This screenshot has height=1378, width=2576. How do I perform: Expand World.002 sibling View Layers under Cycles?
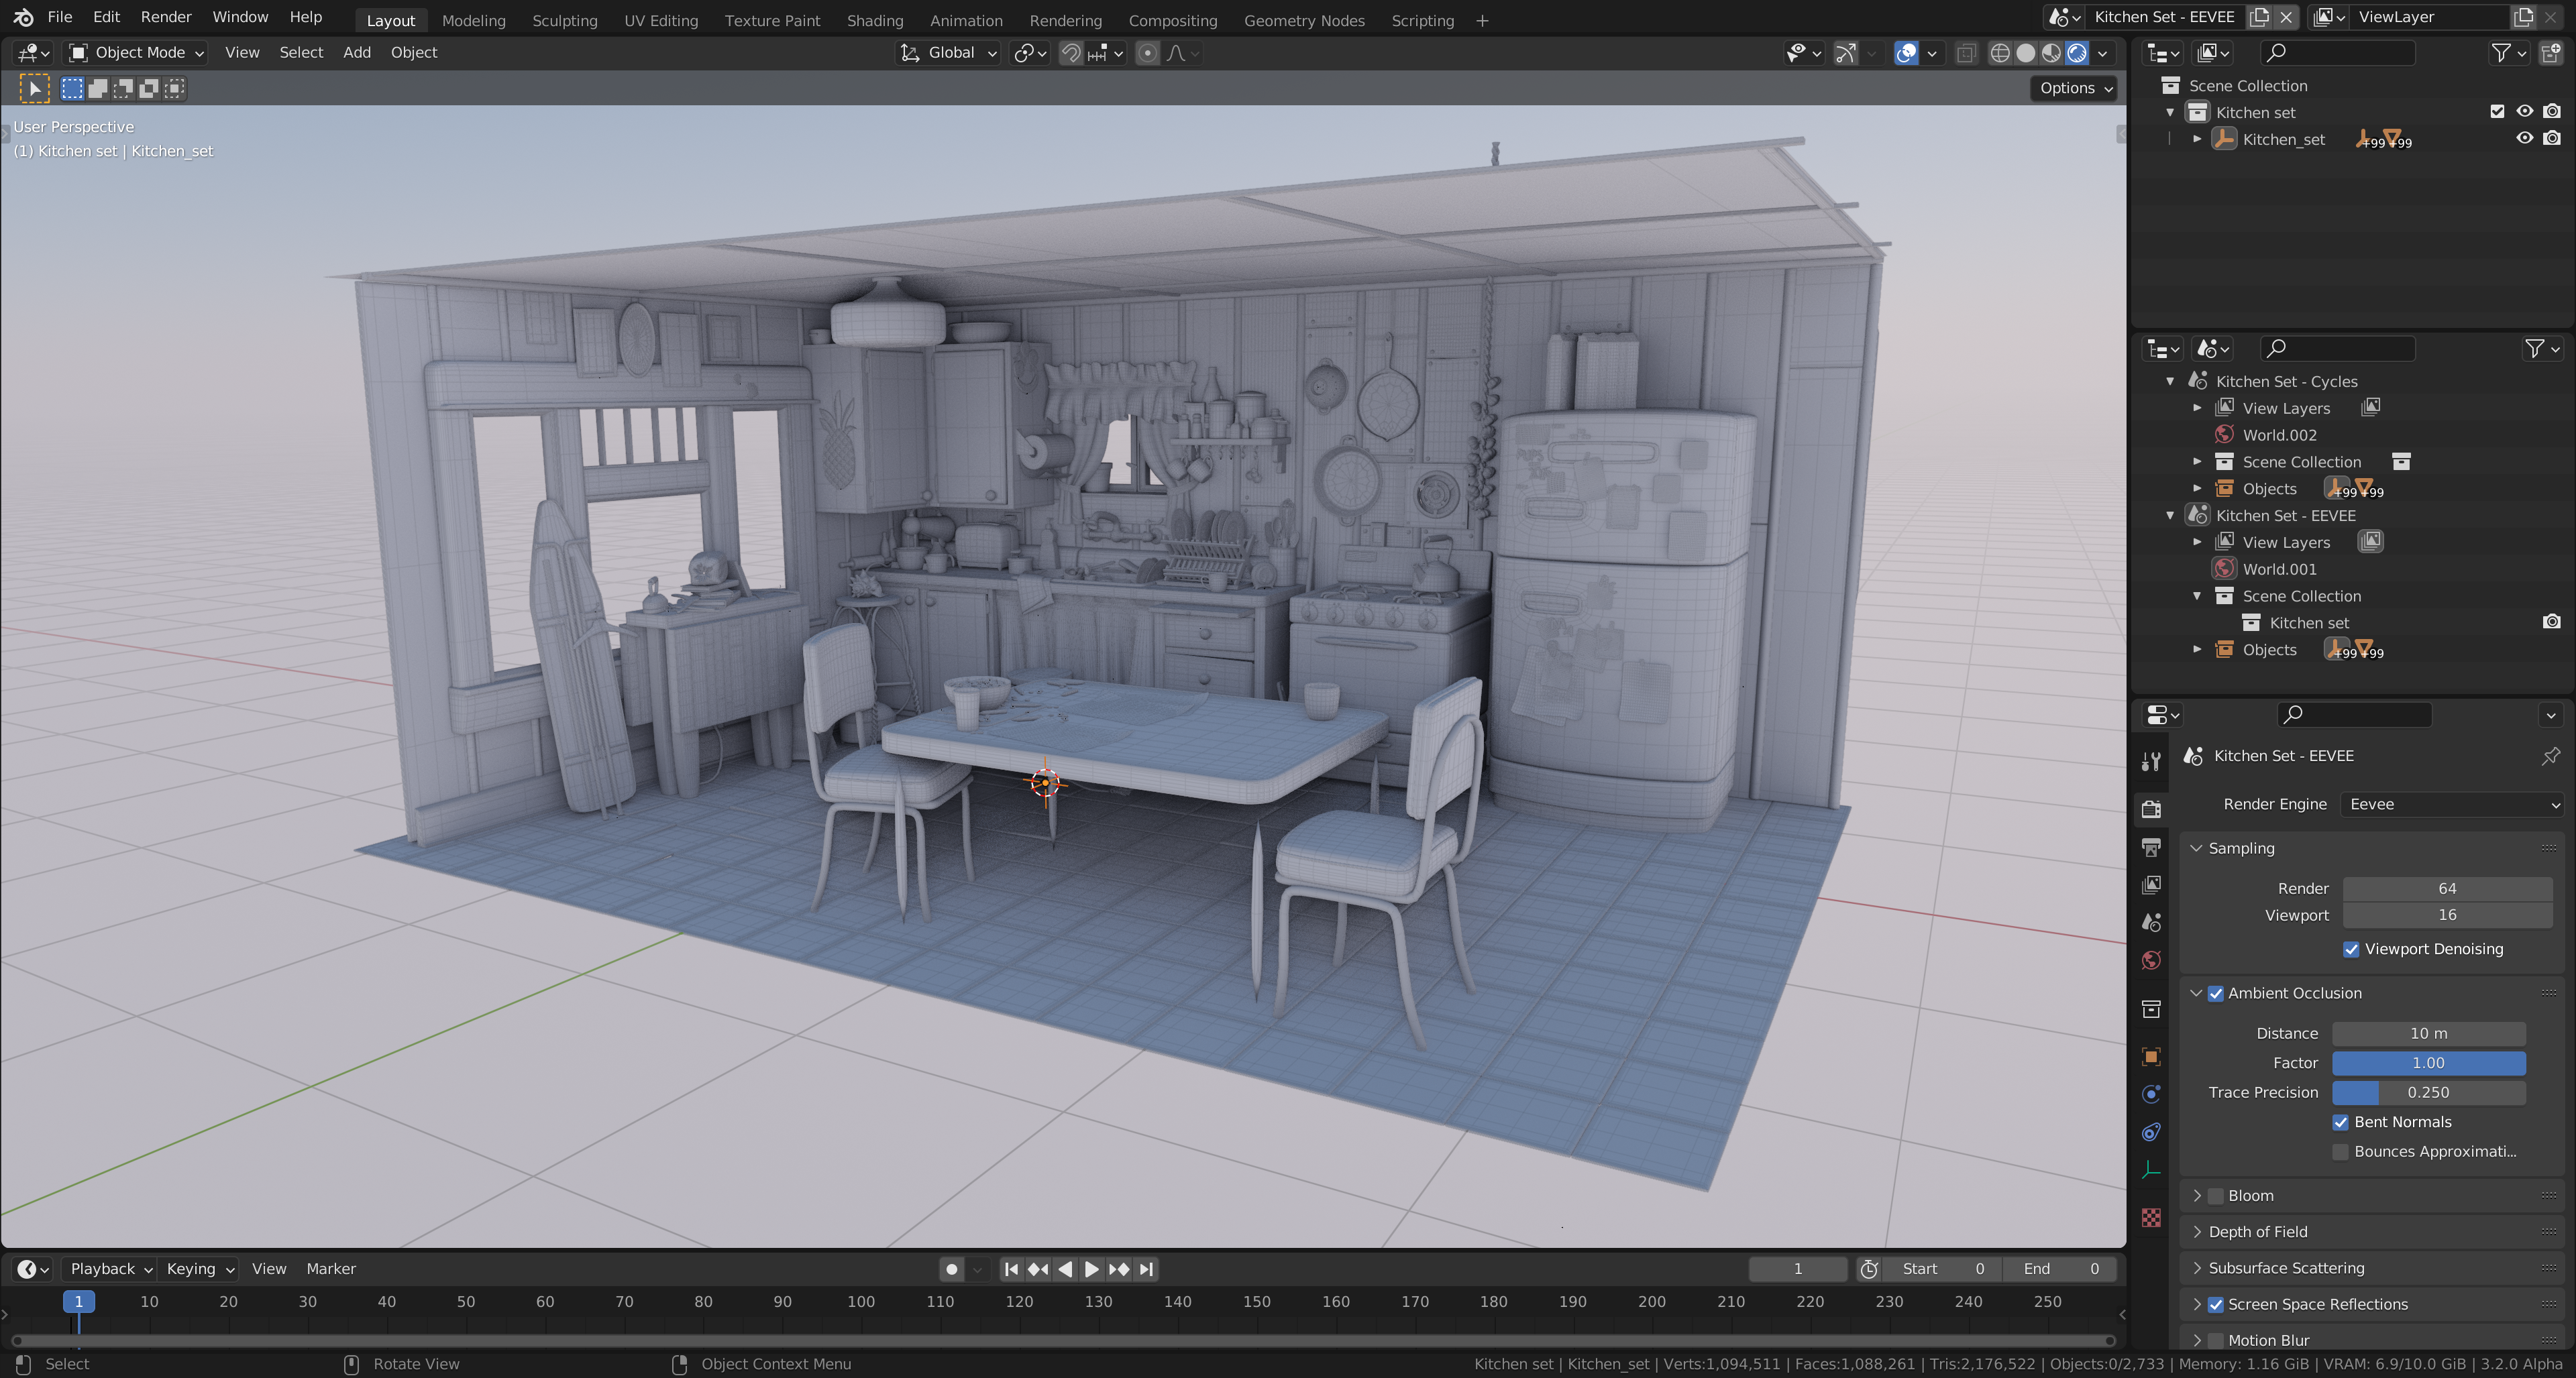pos(2197,408)
